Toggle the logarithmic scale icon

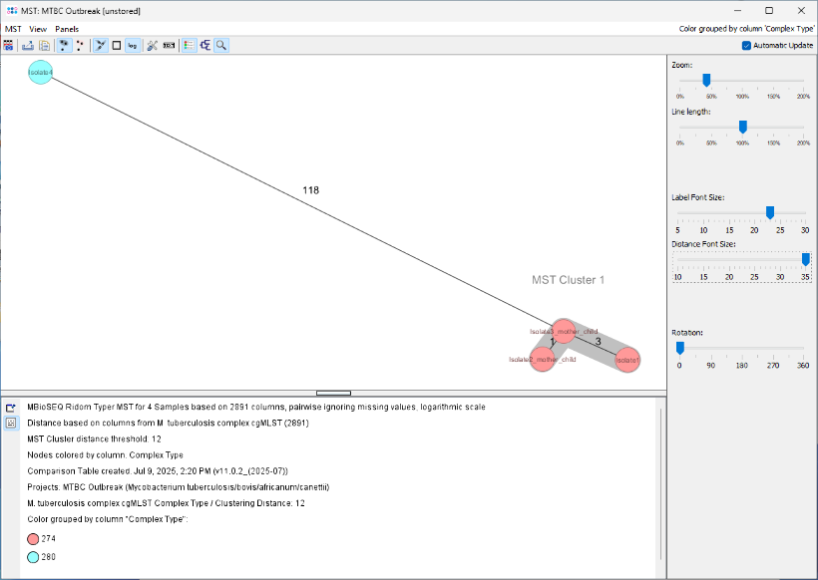point(132,45)
